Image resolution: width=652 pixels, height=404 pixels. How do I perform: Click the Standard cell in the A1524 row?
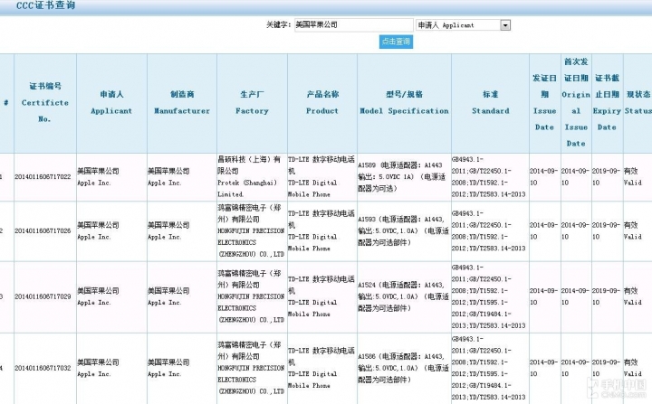[x=490, y=296]
